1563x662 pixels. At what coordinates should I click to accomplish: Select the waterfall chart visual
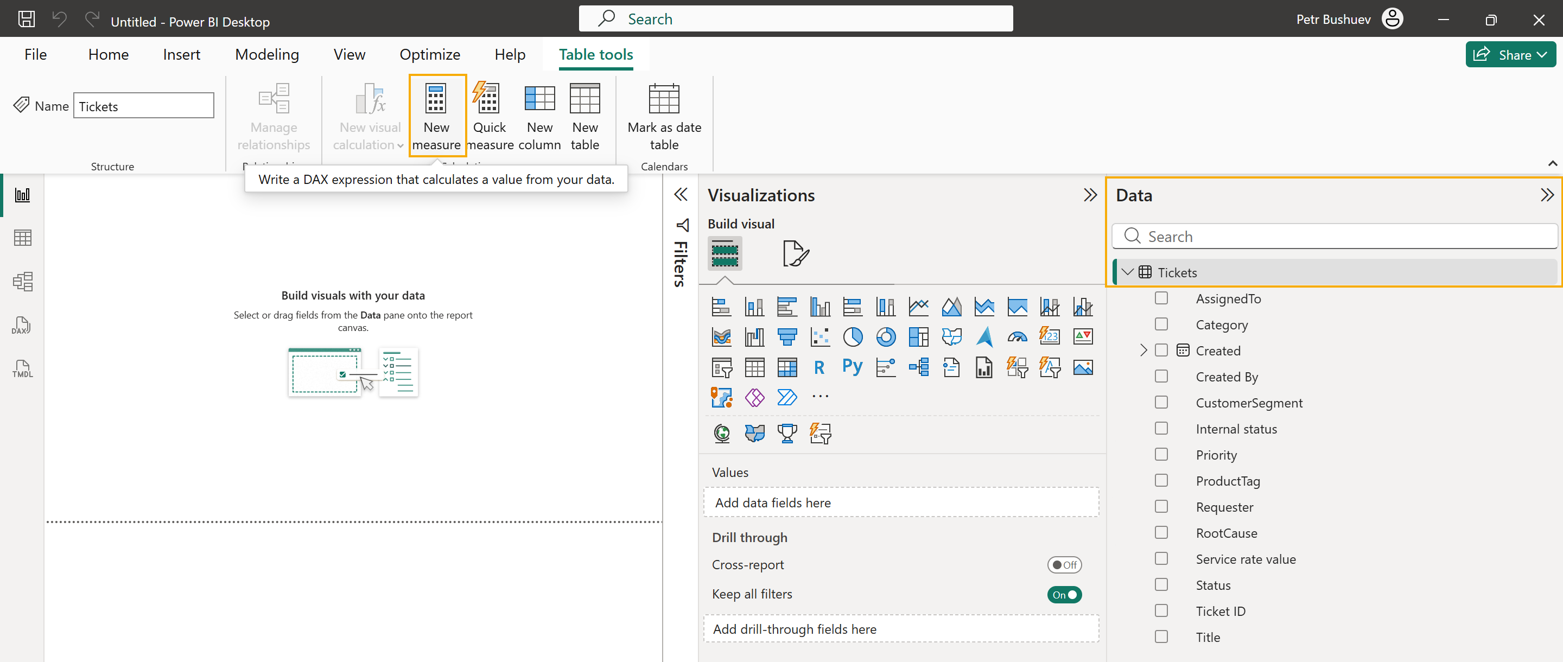(x=754, y=337)
